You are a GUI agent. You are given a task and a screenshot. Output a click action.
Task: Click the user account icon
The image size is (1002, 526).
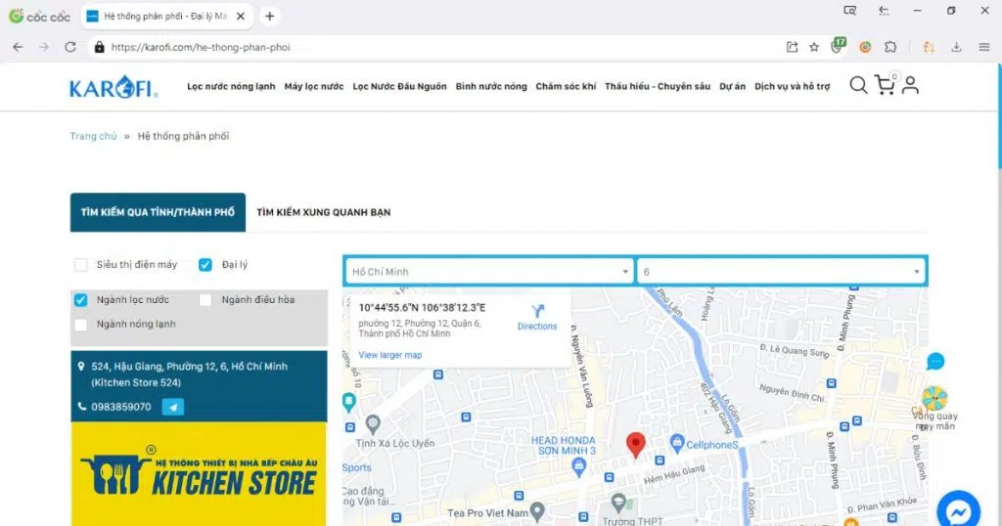910,86
